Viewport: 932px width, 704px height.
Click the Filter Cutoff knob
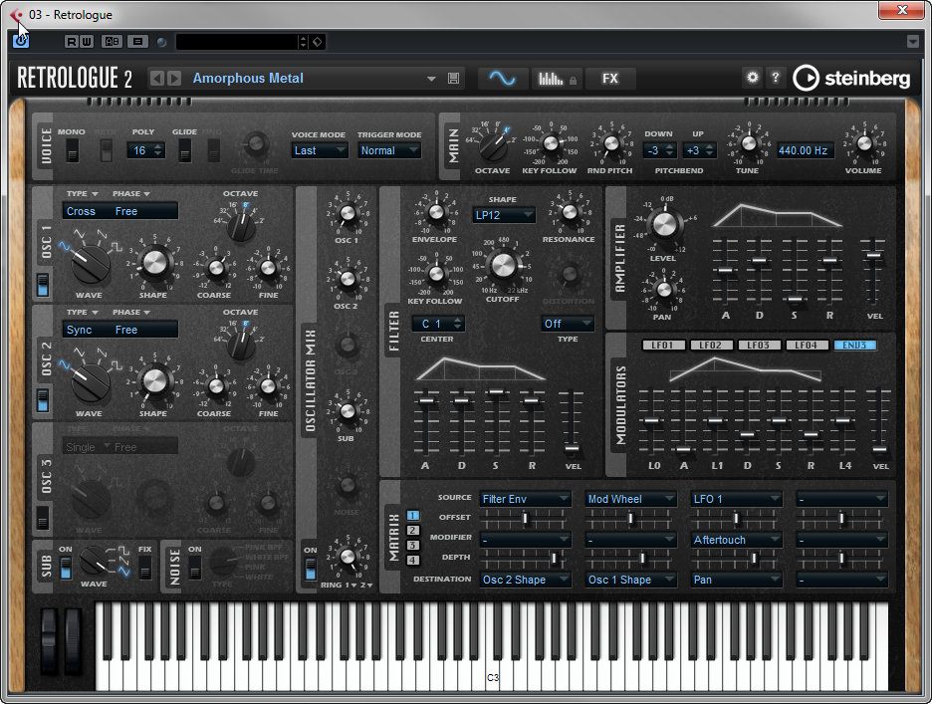pos(503,266)
